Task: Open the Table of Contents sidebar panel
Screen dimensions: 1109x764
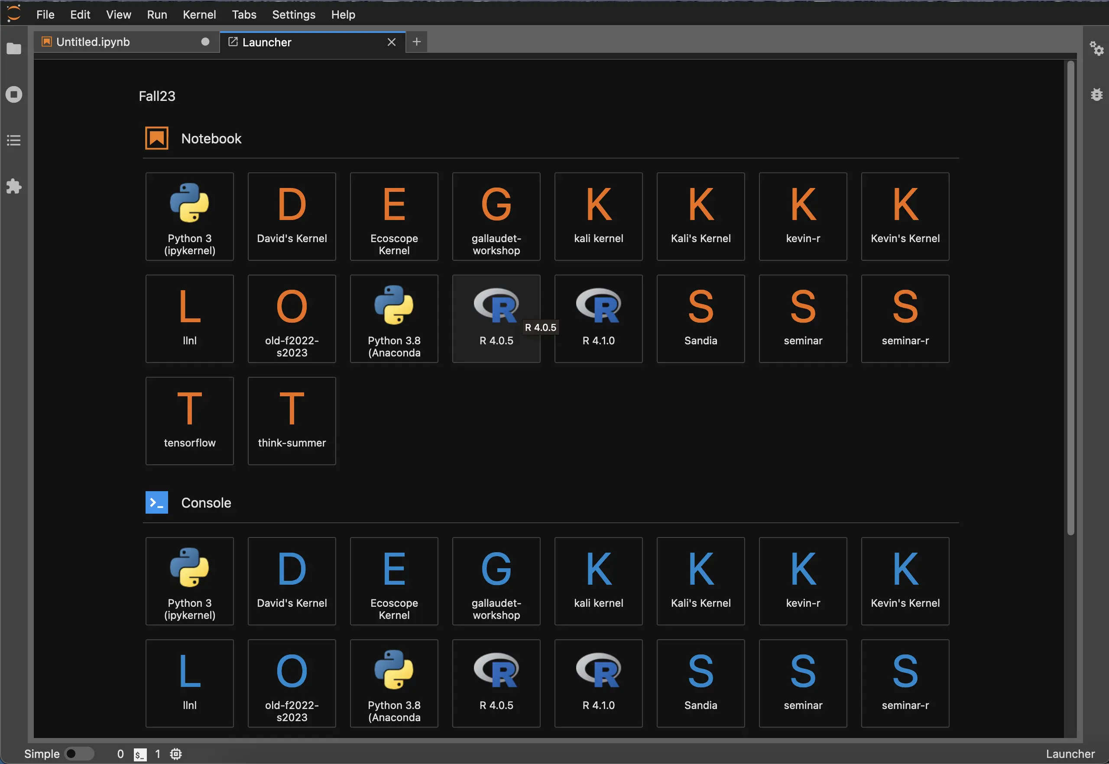Action: tap(14, 140)
